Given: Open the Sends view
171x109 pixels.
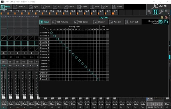Looking at the screenshot, I should (x=82, y=7).
